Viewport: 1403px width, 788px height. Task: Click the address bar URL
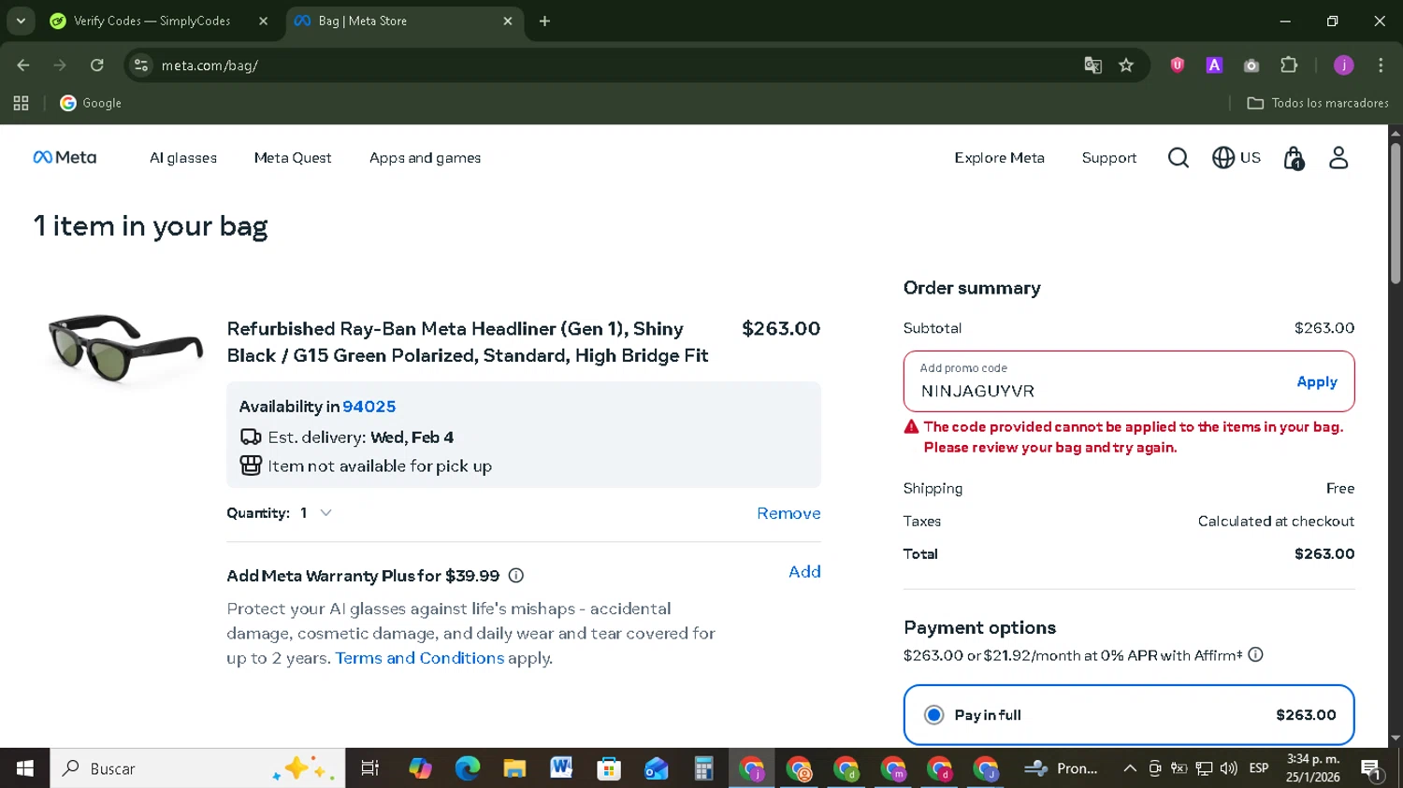tap(210, 65)
